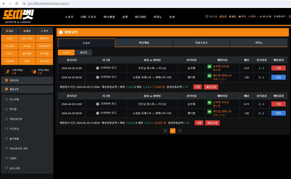This screenshot has width=291, height=179.
Task: Toggle the green eye icon for 핸디캡 맨체스터 시티
Action: [x=209, y=75]
